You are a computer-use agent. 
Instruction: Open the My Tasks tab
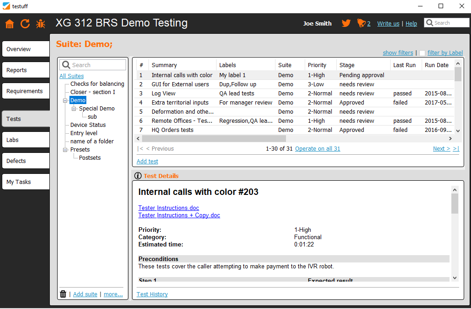pyautogui.click(x=26, y=182)
